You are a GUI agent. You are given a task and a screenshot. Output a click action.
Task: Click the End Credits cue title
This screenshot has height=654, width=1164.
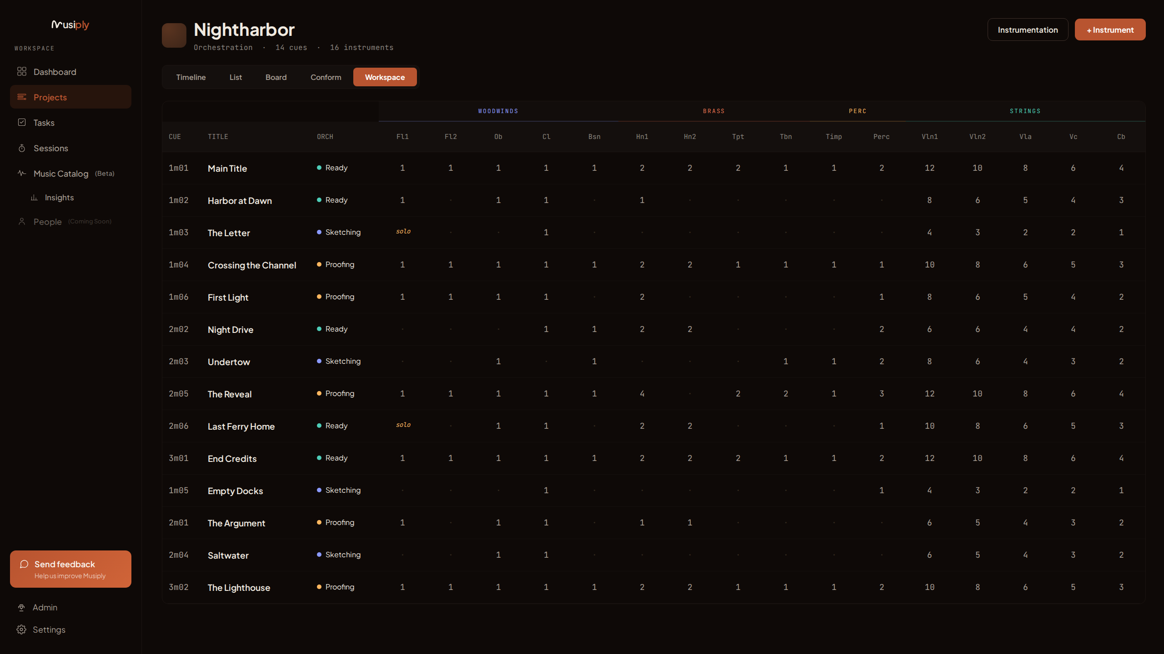tap(232, 459)
